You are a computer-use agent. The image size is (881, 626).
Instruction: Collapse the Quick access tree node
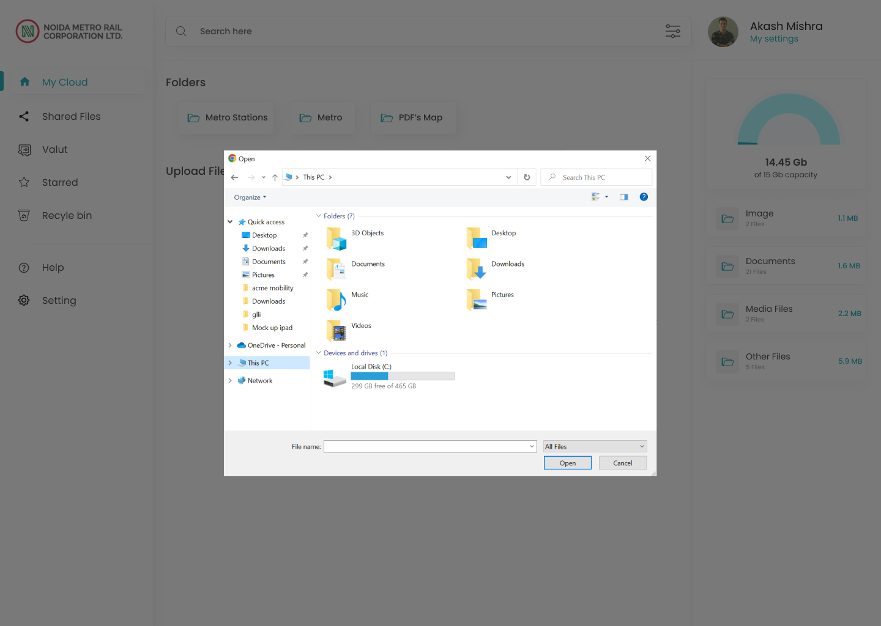click(x=230, y=222)
